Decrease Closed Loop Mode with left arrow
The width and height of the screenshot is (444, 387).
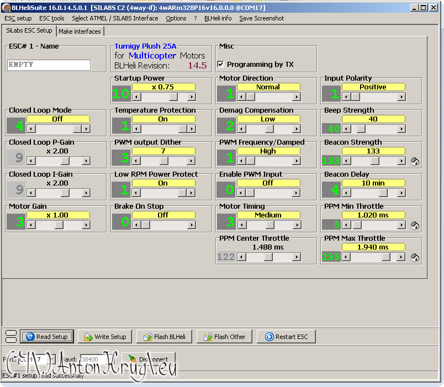click(31, 129)
